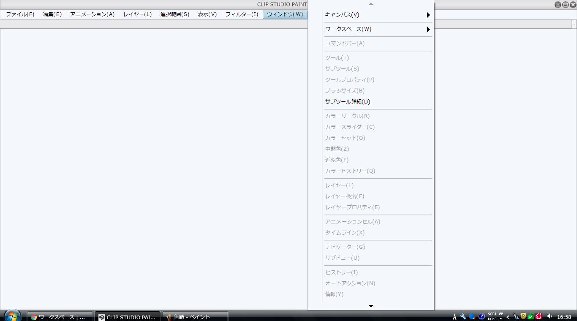Viewport: 577px width, 321px height.
Task: Click the Windows Start button
Action: [x=12, y=316]
